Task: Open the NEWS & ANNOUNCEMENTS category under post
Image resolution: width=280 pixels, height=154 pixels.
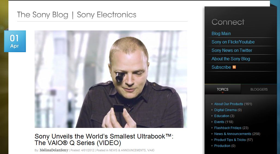Action: click(127, 150)
